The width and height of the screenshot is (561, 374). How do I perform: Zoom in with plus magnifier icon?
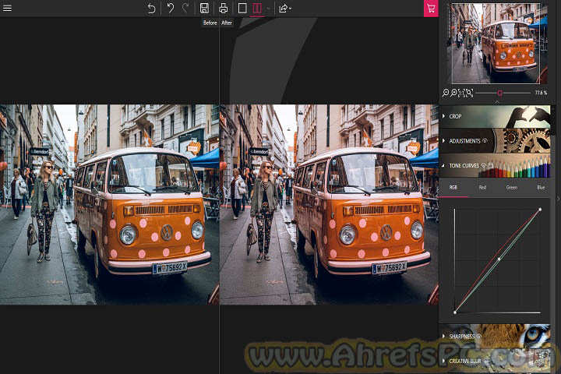(x=453, y=93)
